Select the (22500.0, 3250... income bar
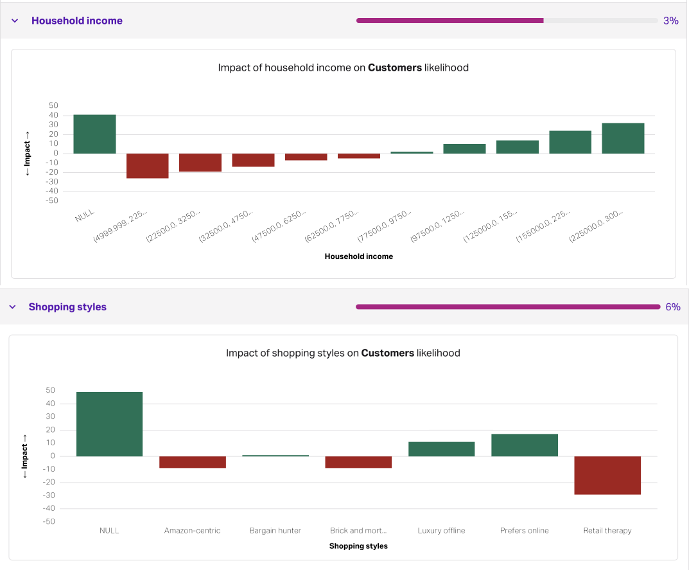This screenshot has width=689, height=570. point(200,163)
